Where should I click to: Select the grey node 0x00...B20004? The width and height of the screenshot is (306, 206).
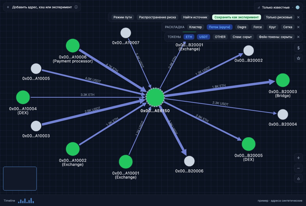click(x=282, y=115)
